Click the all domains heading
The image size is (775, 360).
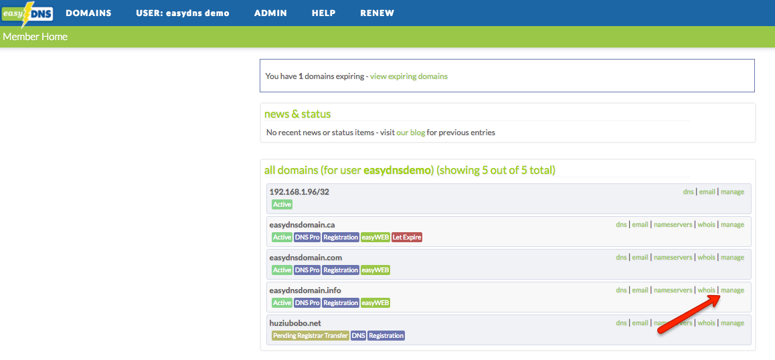click(410, 171)
